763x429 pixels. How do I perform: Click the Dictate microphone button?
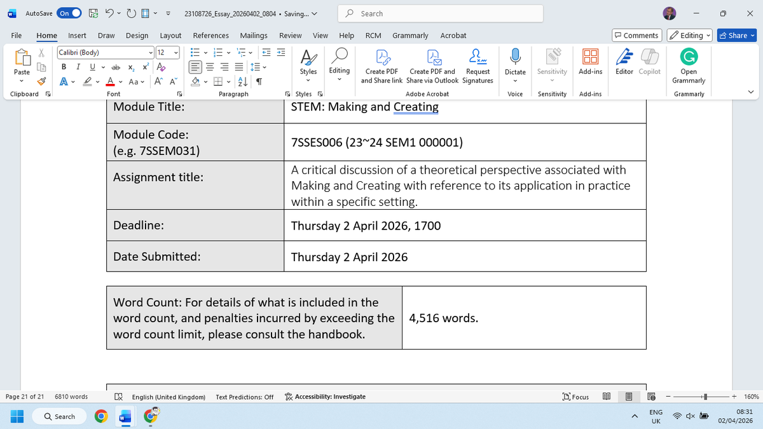tap(515, 63)
